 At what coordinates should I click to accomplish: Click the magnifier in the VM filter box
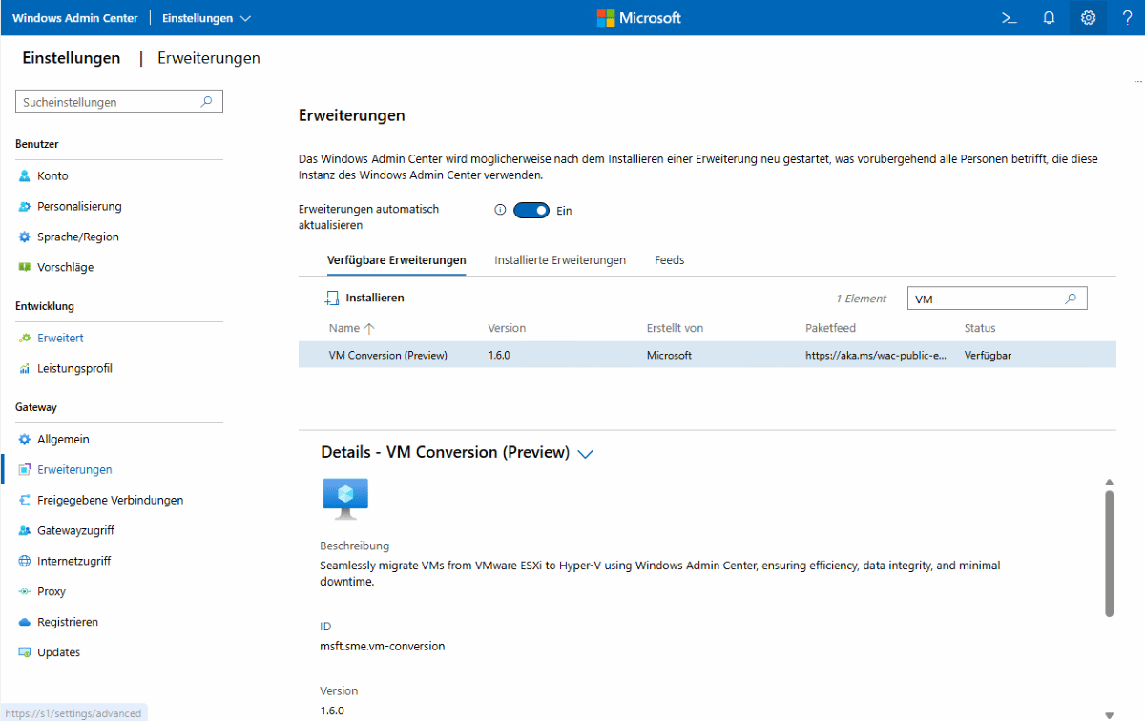pyautogui.click(x=1071, y=299)
